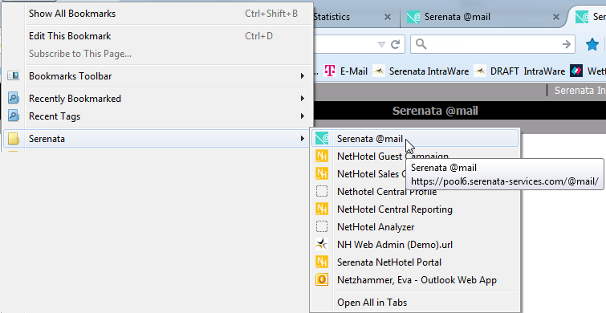The image size is (606, 313).
Task: Select Open All in Tabs
Action: point(415,303)
